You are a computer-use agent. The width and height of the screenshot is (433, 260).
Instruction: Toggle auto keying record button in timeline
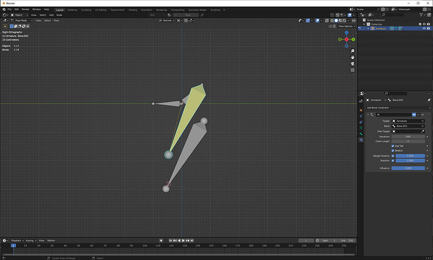(161, 241)
